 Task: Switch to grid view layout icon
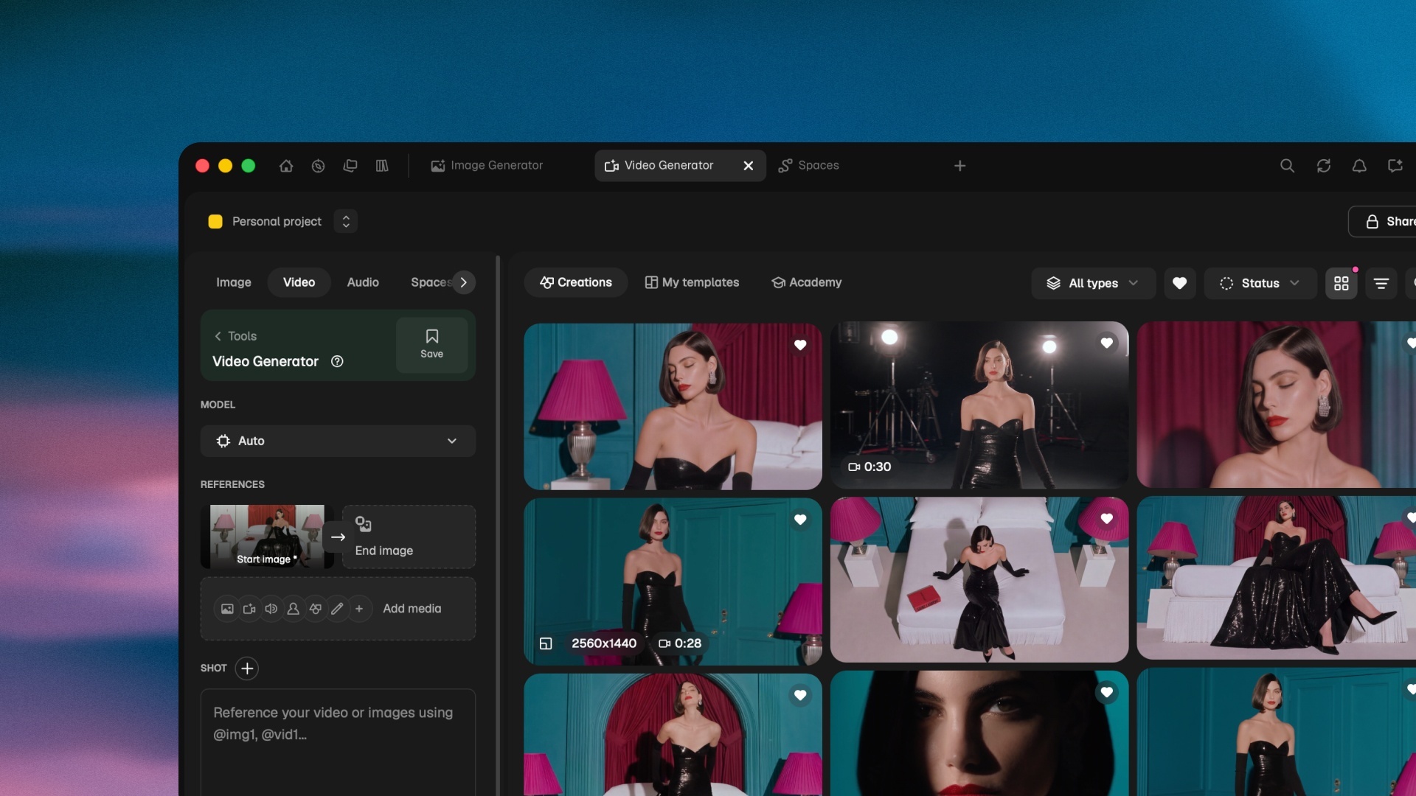pyautogui.click(x=1341, y=283)
